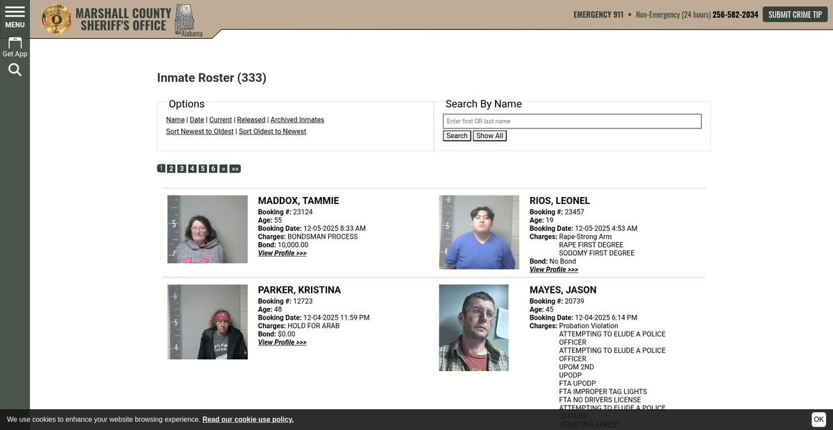Go to roster page 3

(182, 169)
